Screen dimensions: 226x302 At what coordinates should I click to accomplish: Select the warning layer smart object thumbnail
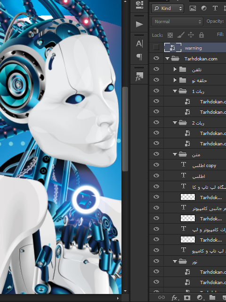[x=173, y=48]
